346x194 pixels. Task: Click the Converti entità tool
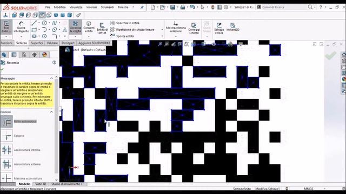[89, 27]
